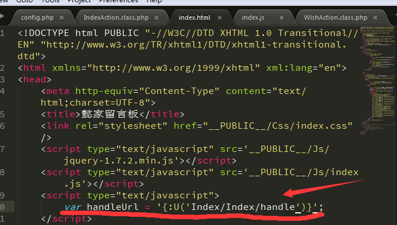Click the charset=UTF-8 text
Screen dimensions: 397x225
tap(110, 103)
